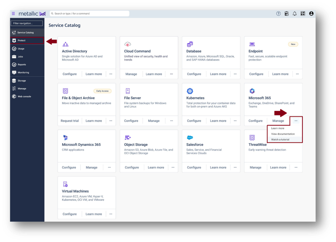Click the Early Access badge

click(x=102, y=91)
